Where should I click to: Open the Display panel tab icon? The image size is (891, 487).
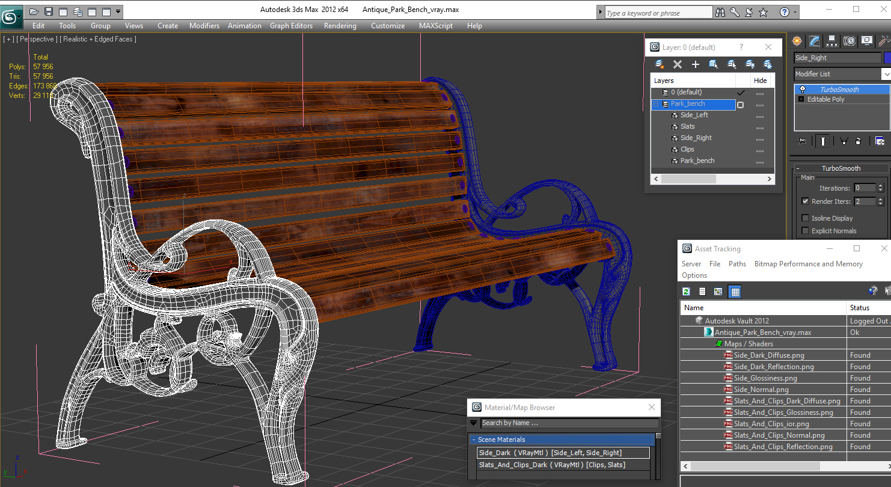pyautogui.click(x=866, y=41)
